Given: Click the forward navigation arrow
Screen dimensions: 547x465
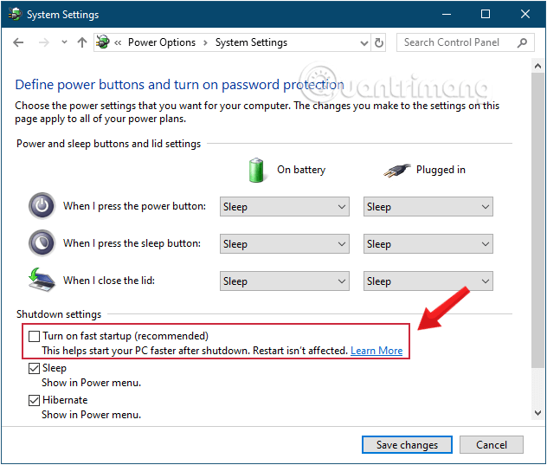Looking at the screenshot, I should coord(44,42).
